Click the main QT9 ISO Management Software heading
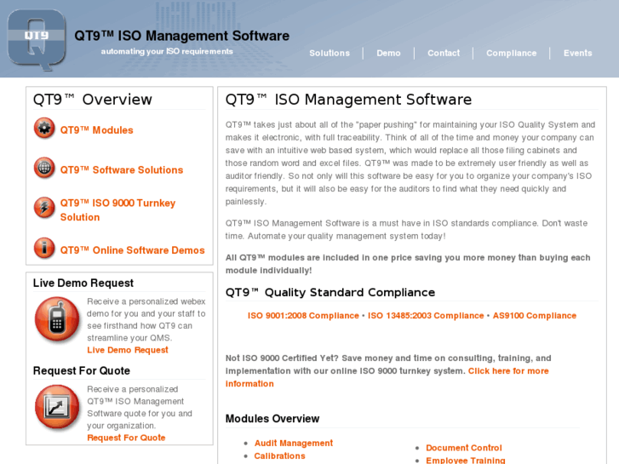619x464 pixels. [x=348, y=100]
